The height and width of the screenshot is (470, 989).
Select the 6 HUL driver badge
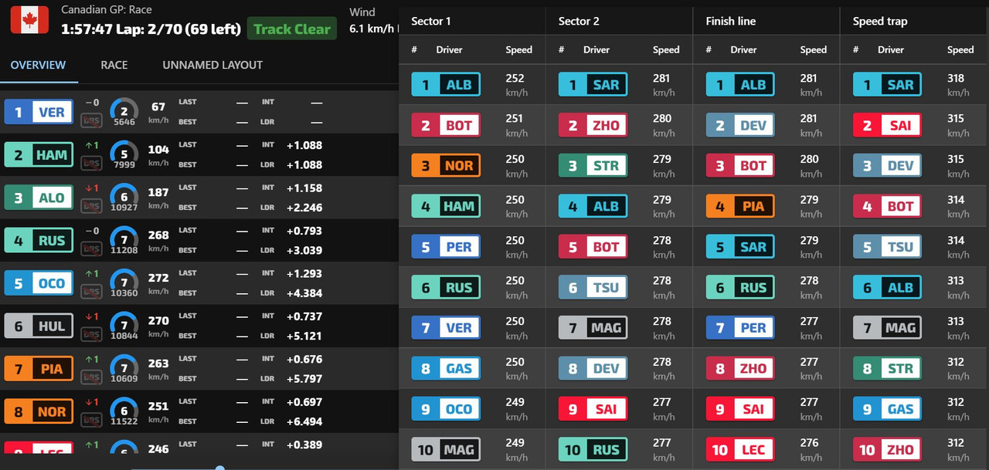[39, 326]
